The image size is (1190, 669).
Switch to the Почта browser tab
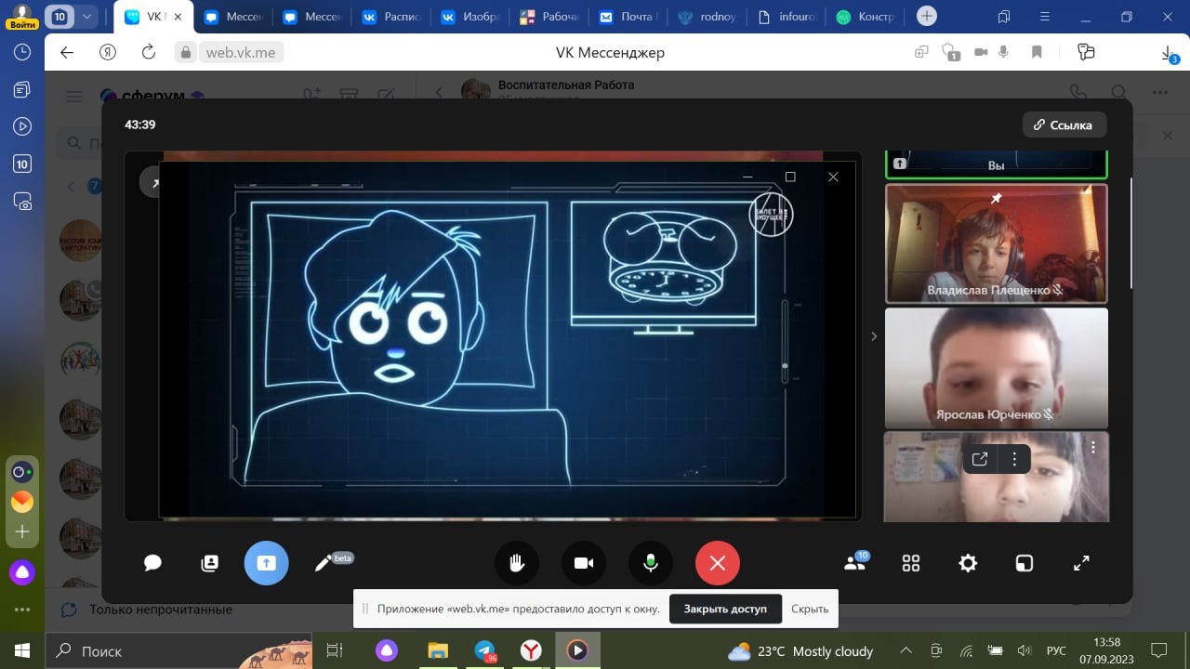[628, 17]
